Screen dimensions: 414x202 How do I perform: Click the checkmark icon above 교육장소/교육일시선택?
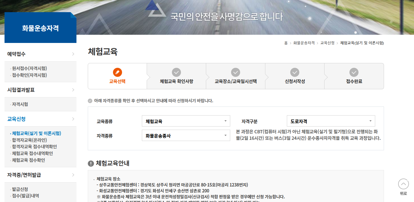[236, 72]
